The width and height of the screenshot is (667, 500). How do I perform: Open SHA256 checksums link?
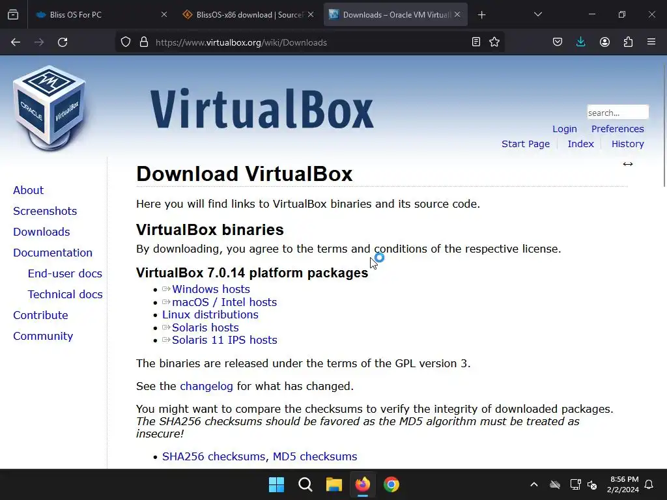[x=214, y=456]
